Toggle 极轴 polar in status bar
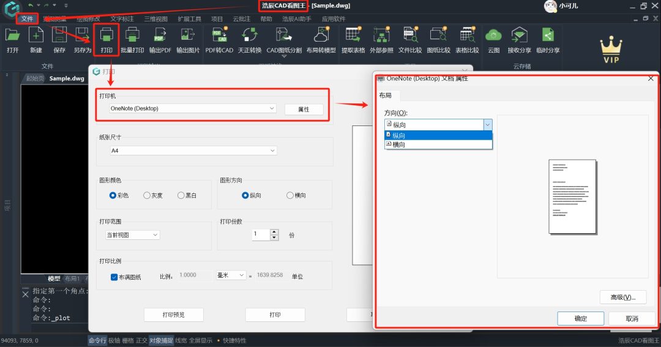Image resolution: width=661 pixels, height=347 pixels. 114,340
